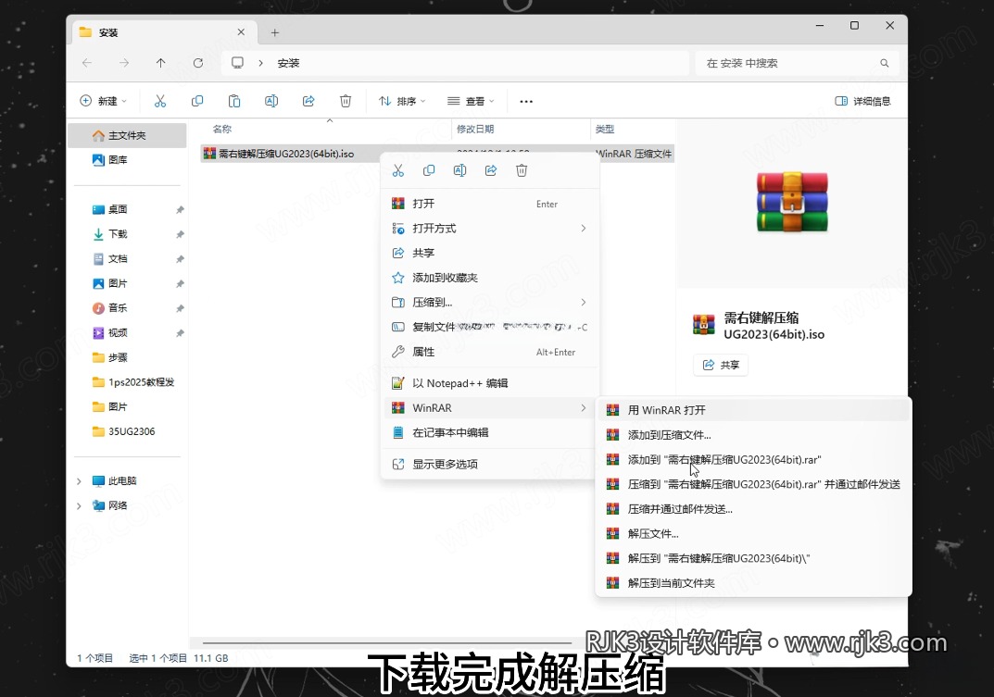Screen dimensions: 994x697
Task: Click the Delete icon in context menu
Action: point(522,170)
